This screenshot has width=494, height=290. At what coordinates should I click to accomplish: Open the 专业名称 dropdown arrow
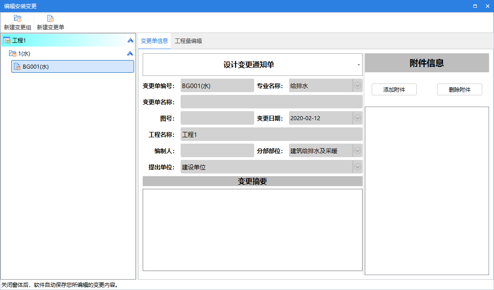[358, 86]
